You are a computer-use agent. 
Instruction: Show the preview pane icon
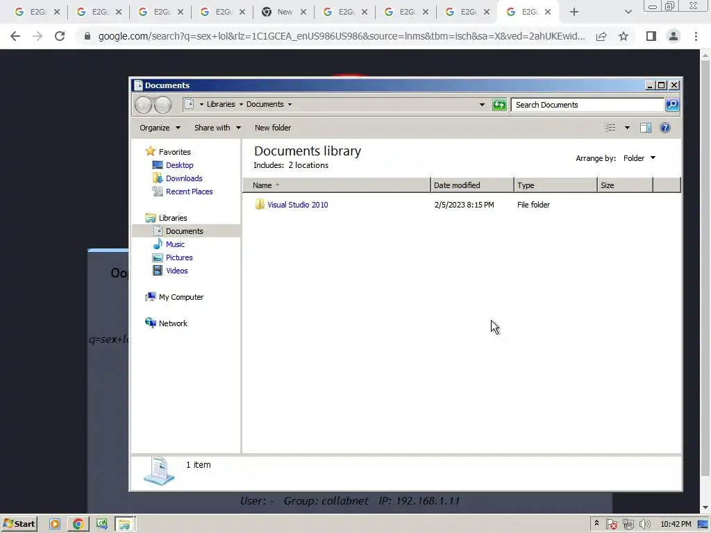[646, 128]
